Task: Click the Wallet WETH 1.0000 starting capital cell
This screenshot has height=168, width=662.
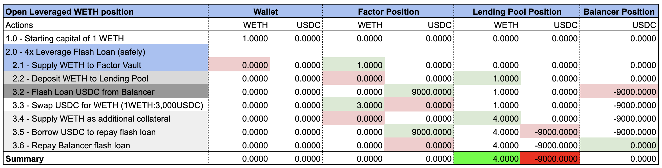Action: [x=239, y=38]
